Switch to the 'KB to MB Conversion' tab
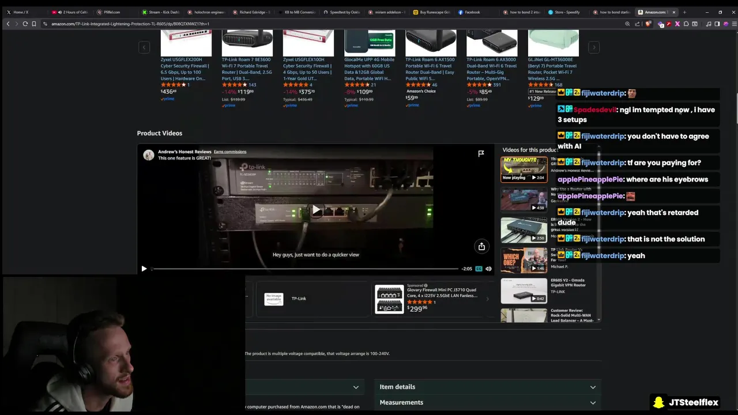Viewport: 738px width, 415px height. coord(298,12)
